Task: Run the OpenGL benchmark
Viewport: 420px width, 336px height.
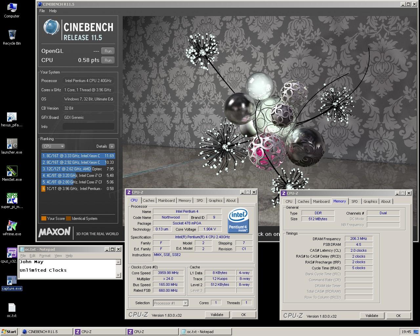Action: tap(108, 51)
